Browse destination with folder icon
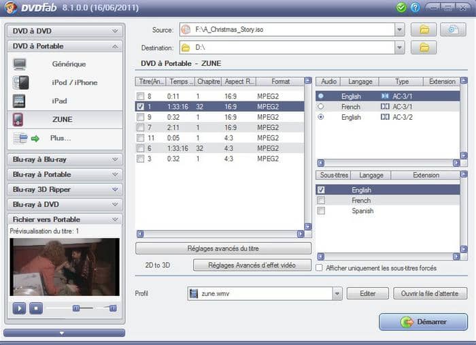Image resolution: width=476 pixels, height=345 pixels. coord(424,48)
